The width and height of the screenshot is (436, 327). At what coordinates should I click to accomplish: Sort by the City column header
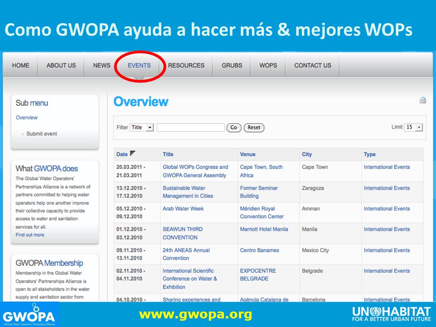(x=307, y=154)
